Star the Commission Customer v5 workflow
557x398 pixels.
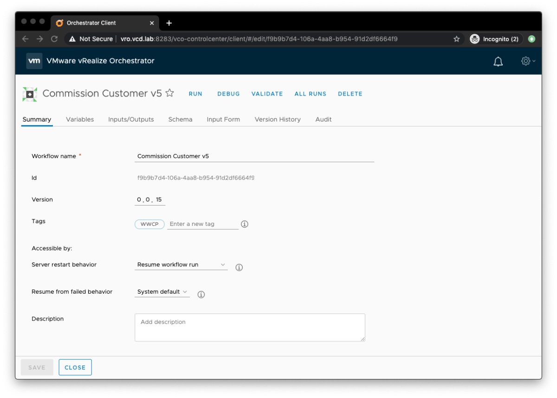tap(169, 93)
